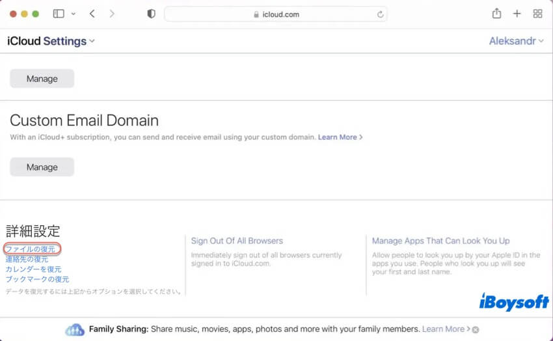Open the privacy shield report icon
This screenshot has height=341, width=553.
[x=152, y=14]
